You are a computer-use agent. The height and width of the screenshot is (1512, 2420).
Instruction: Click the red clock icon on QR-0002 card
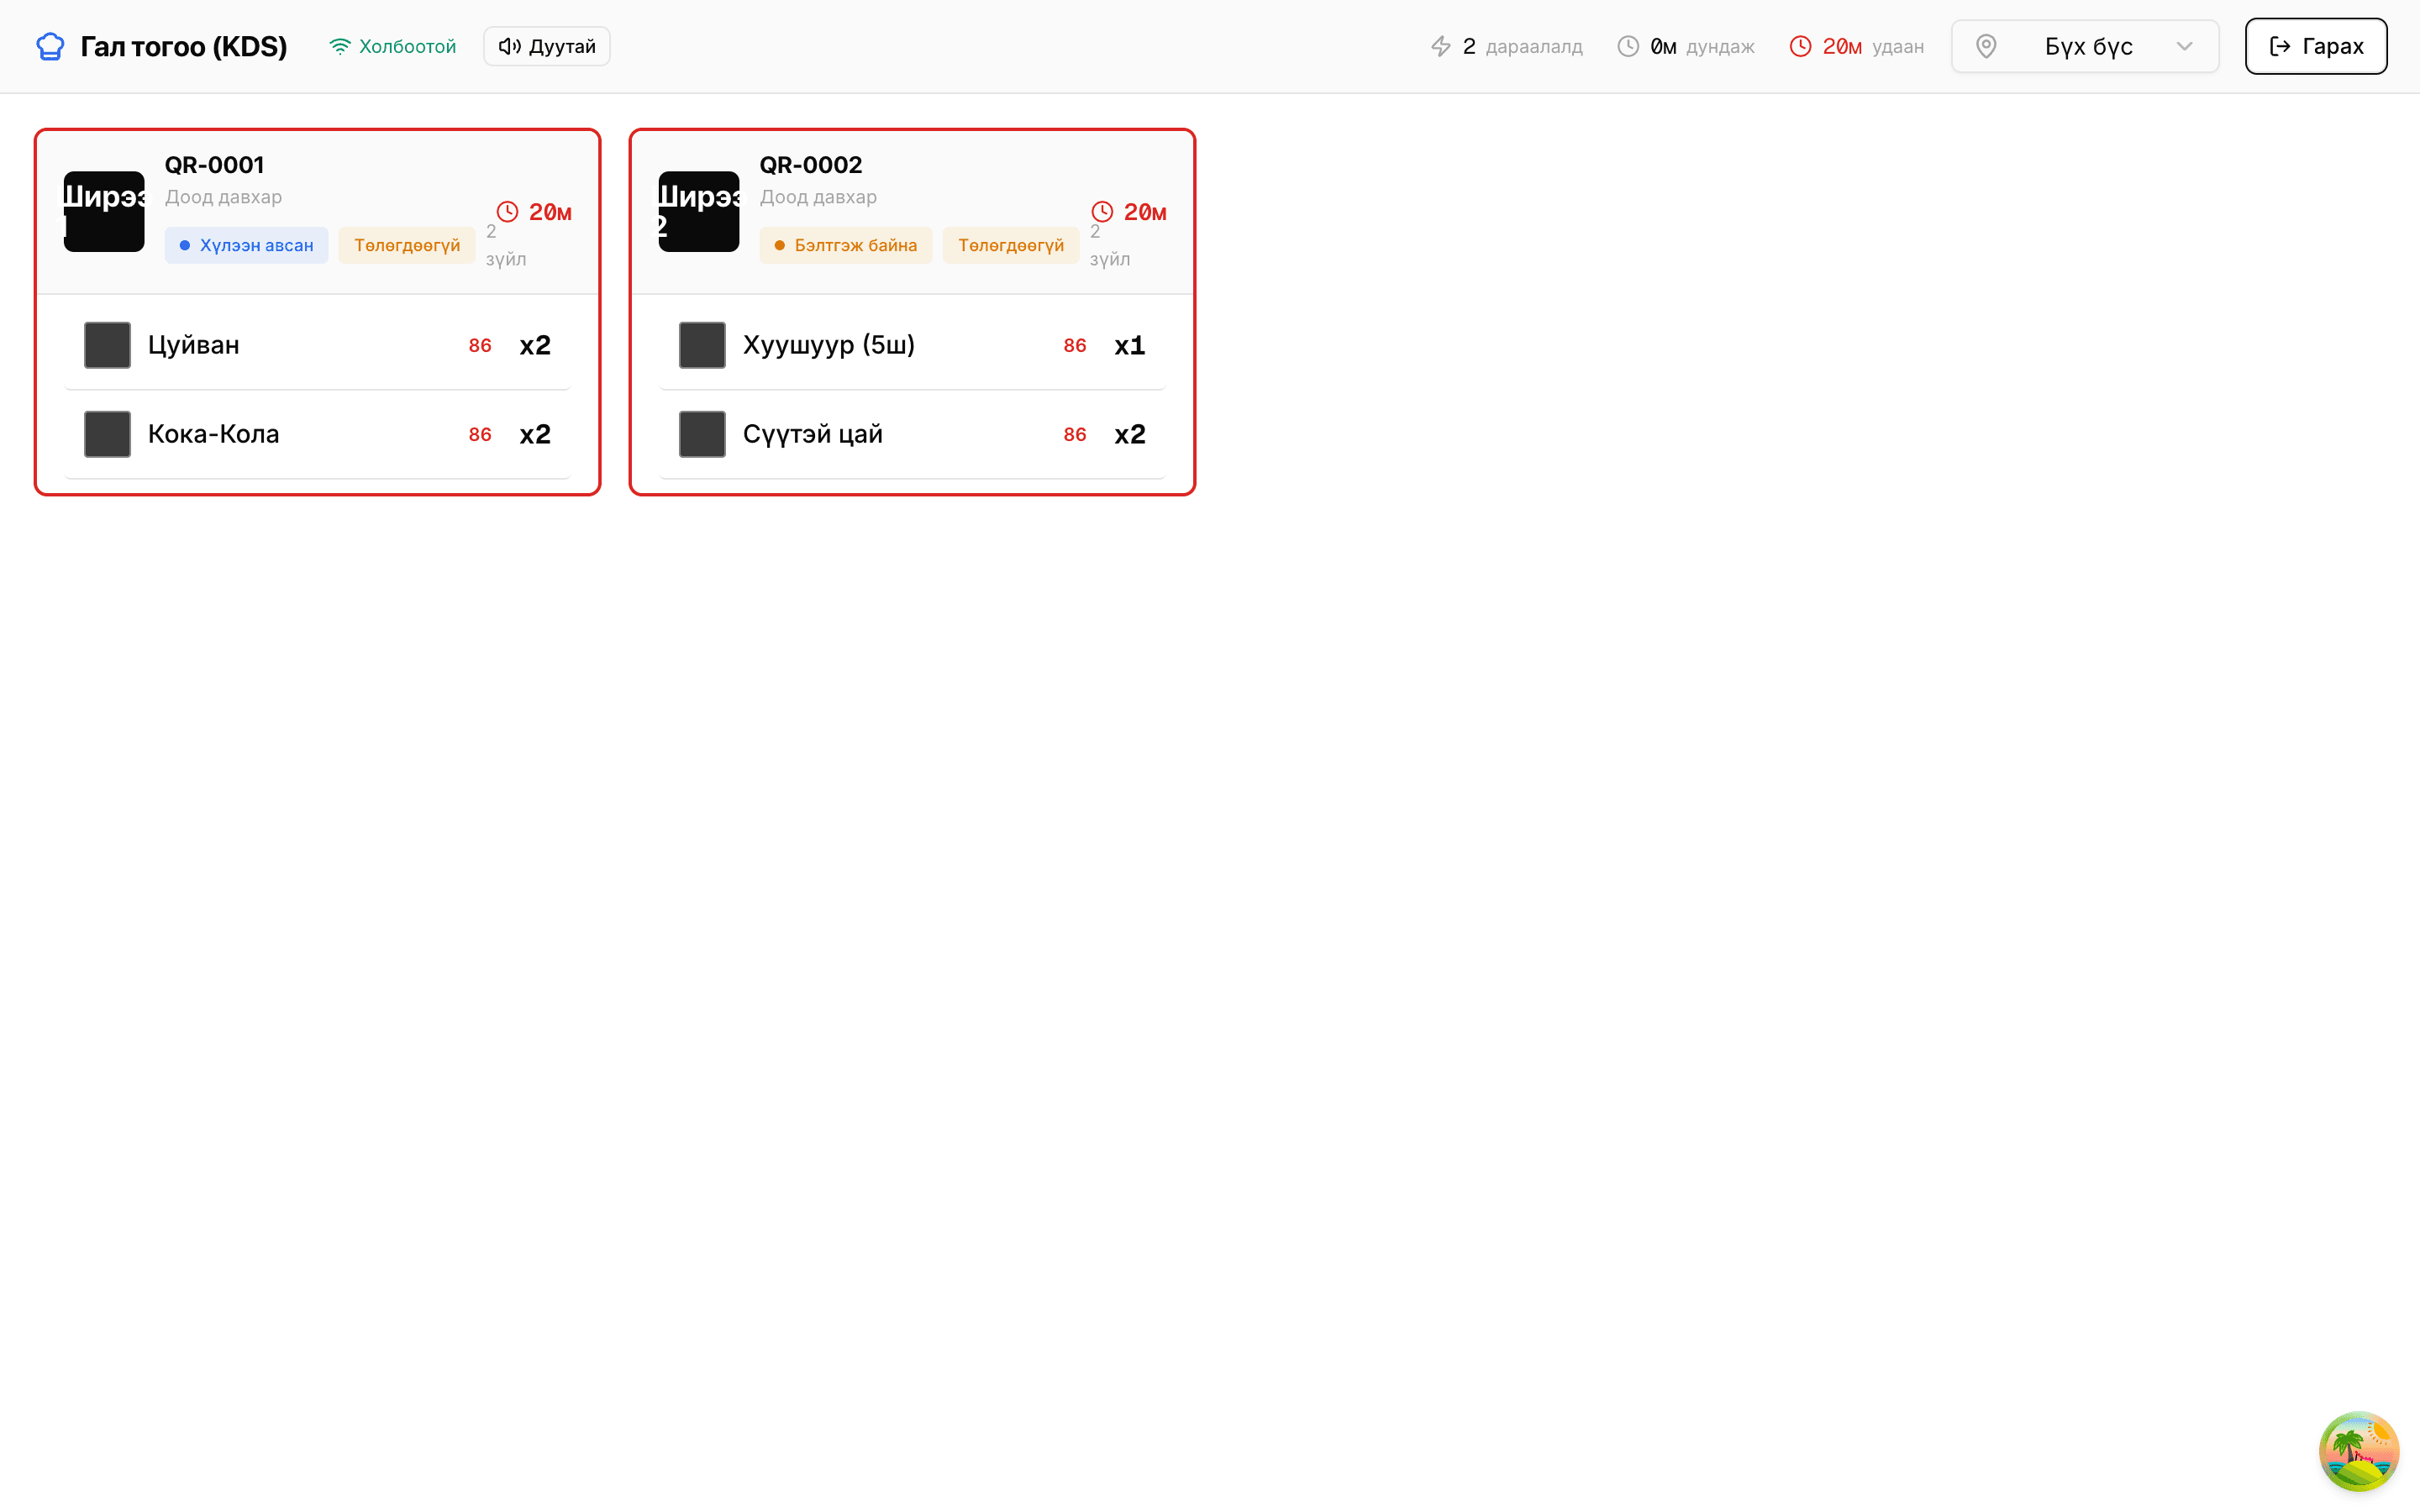coord(1102,212)
